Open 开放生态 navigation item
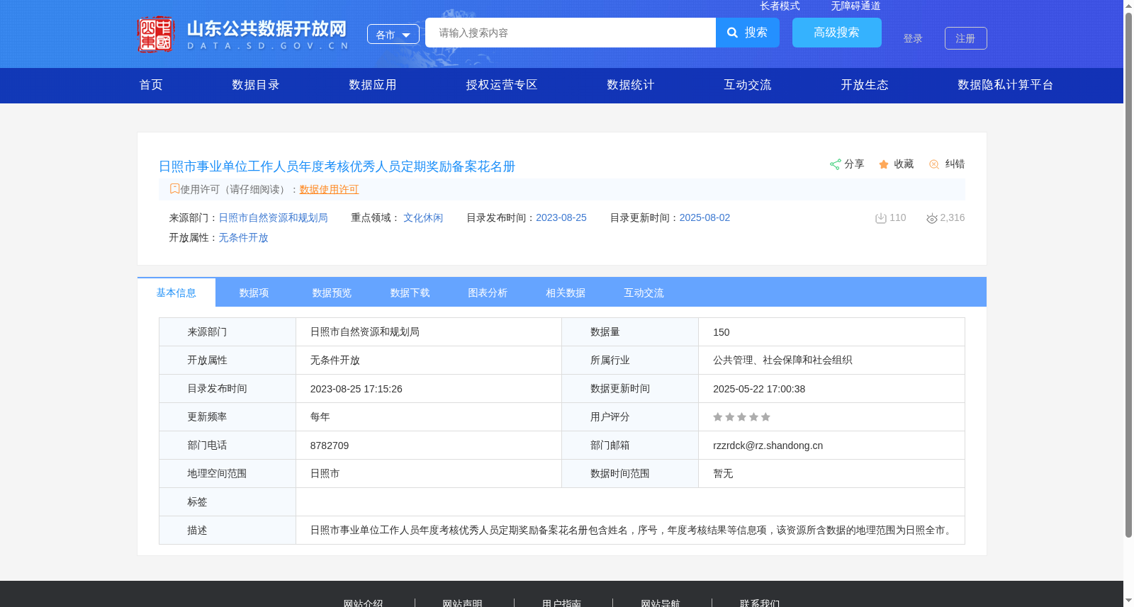The image size is (1134, 607). 865,85
